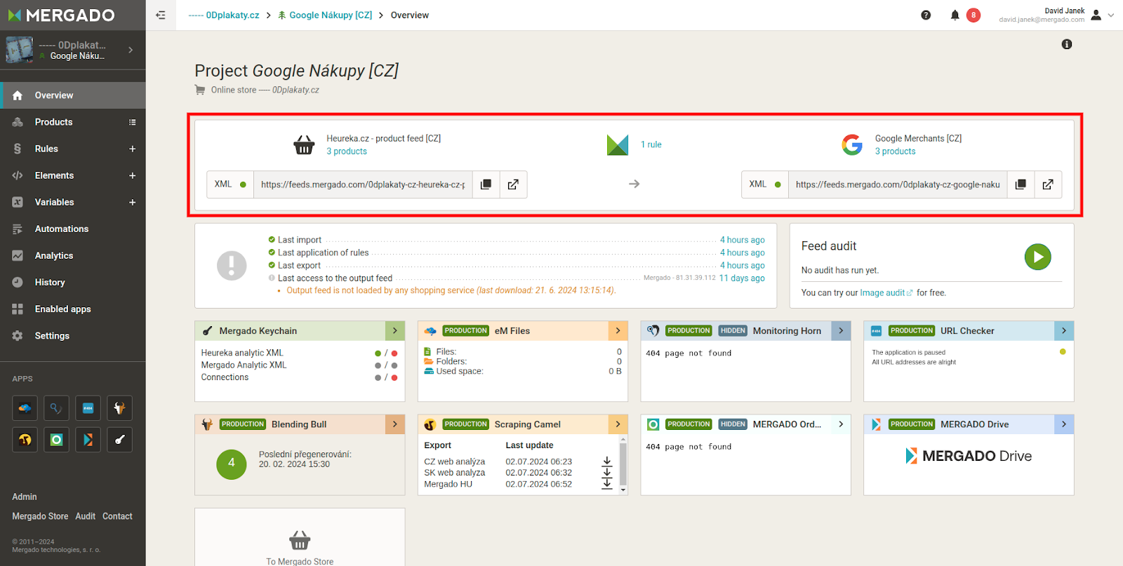Open MERGADO Orders app in sidebar Apps
This screenshot has height=566, width=1123.
[x=56, y=440]
